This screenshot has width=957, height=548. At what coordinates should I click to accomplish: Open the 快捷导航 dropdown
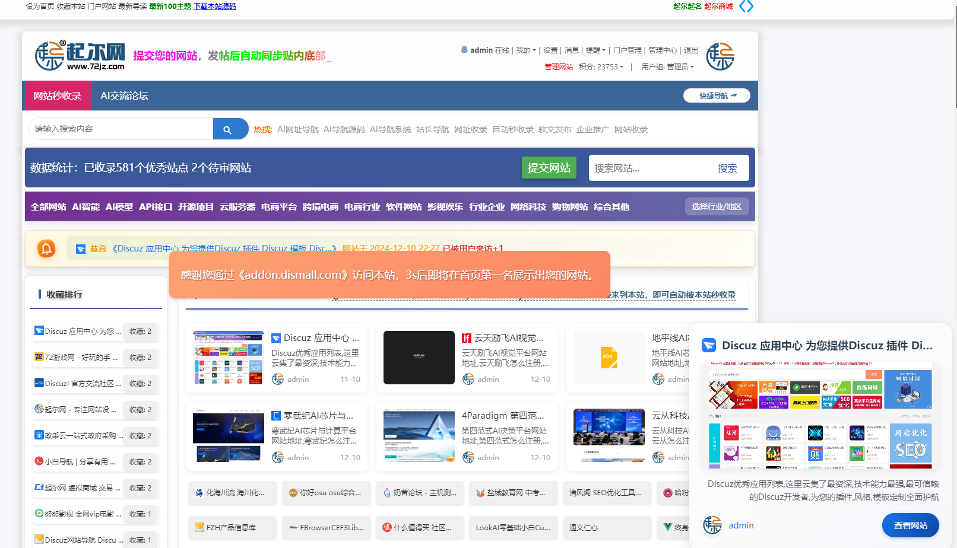[x=717, y=95]
